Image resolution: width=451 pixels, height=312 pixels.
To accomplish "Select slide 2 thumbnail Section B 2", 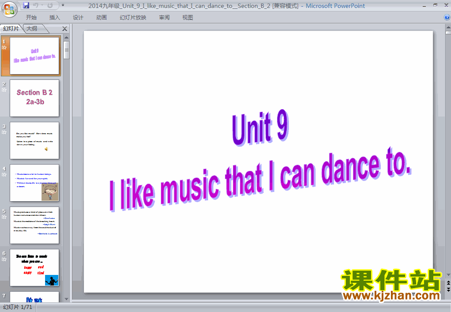I will pos(34,98).
